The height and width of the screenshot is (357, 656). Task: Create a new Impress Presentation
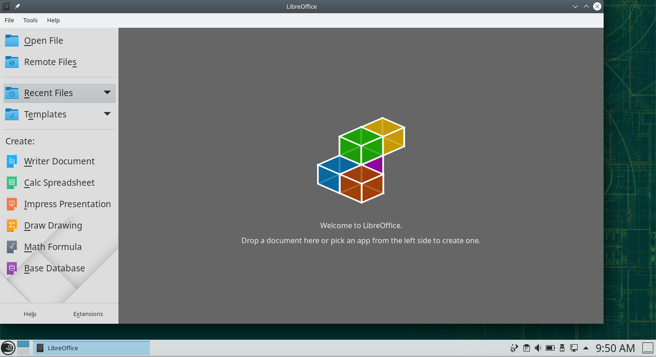[67, 204]
